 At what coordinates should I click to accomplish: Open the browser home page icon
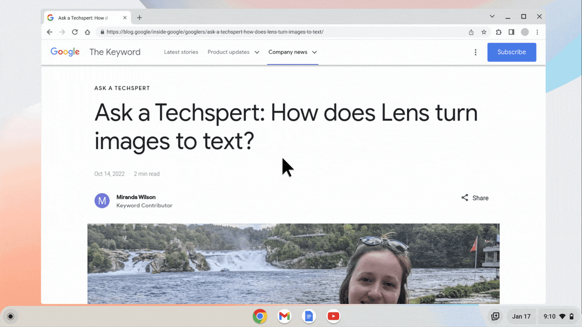tap(87, 32)
